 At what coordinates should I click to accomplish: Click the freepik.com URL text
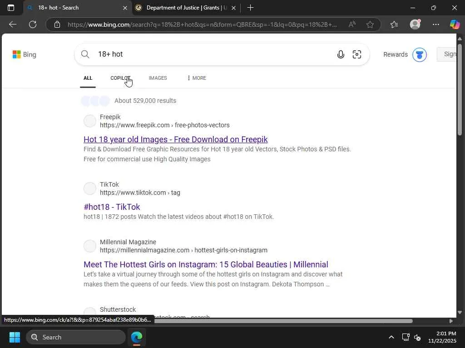[164, 125]
